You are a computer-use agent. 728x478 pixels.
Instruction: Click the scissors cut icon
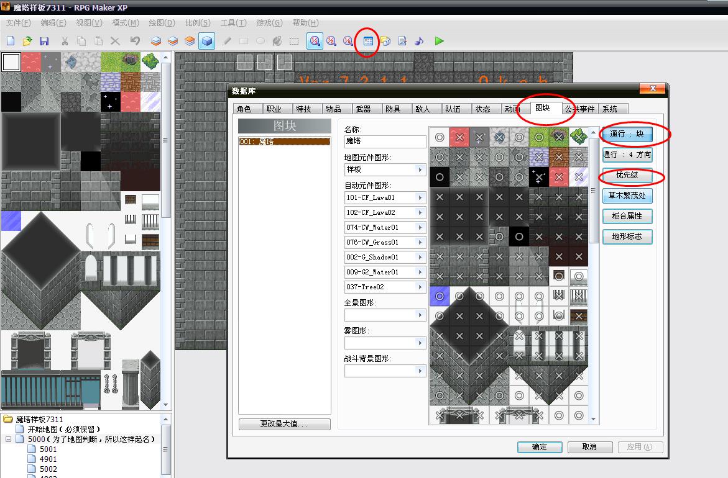pos(65,41)
